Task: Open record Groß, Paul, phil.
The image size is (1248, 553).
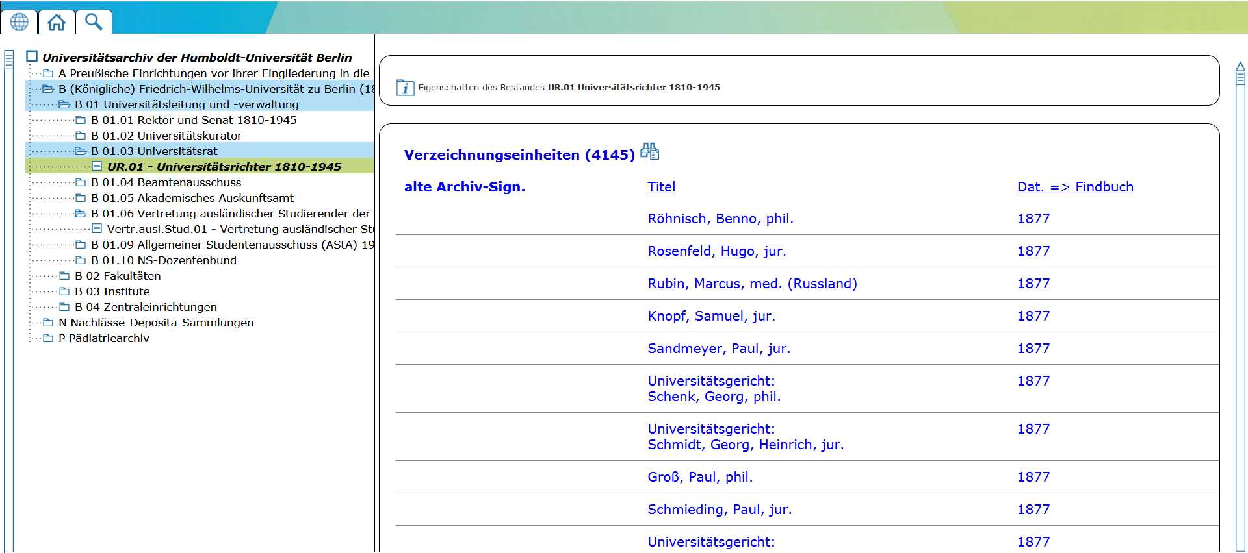Action: coord(700,477)
